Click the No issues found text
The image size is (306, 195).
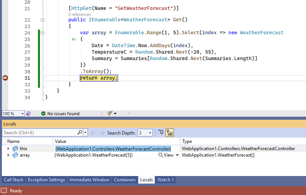click(x=63, y=114)
